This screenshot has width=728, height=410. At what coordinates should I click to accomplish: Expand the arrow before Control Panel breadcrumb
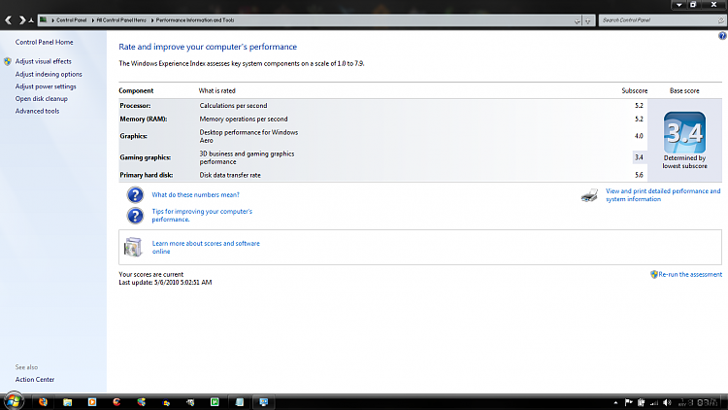53,20
